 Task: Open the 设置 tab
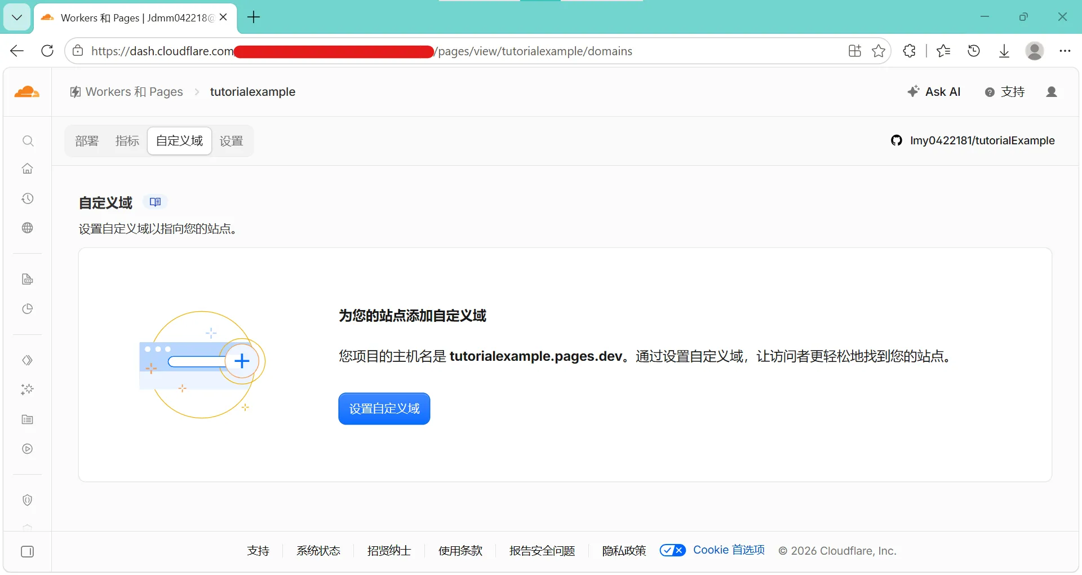(x=231, y=141)
